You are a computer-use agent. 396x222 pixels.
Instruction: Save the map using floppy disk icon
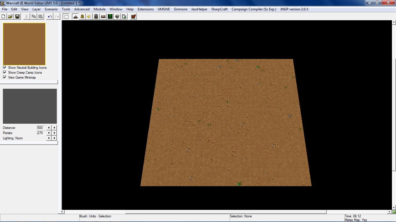point(17,16)
